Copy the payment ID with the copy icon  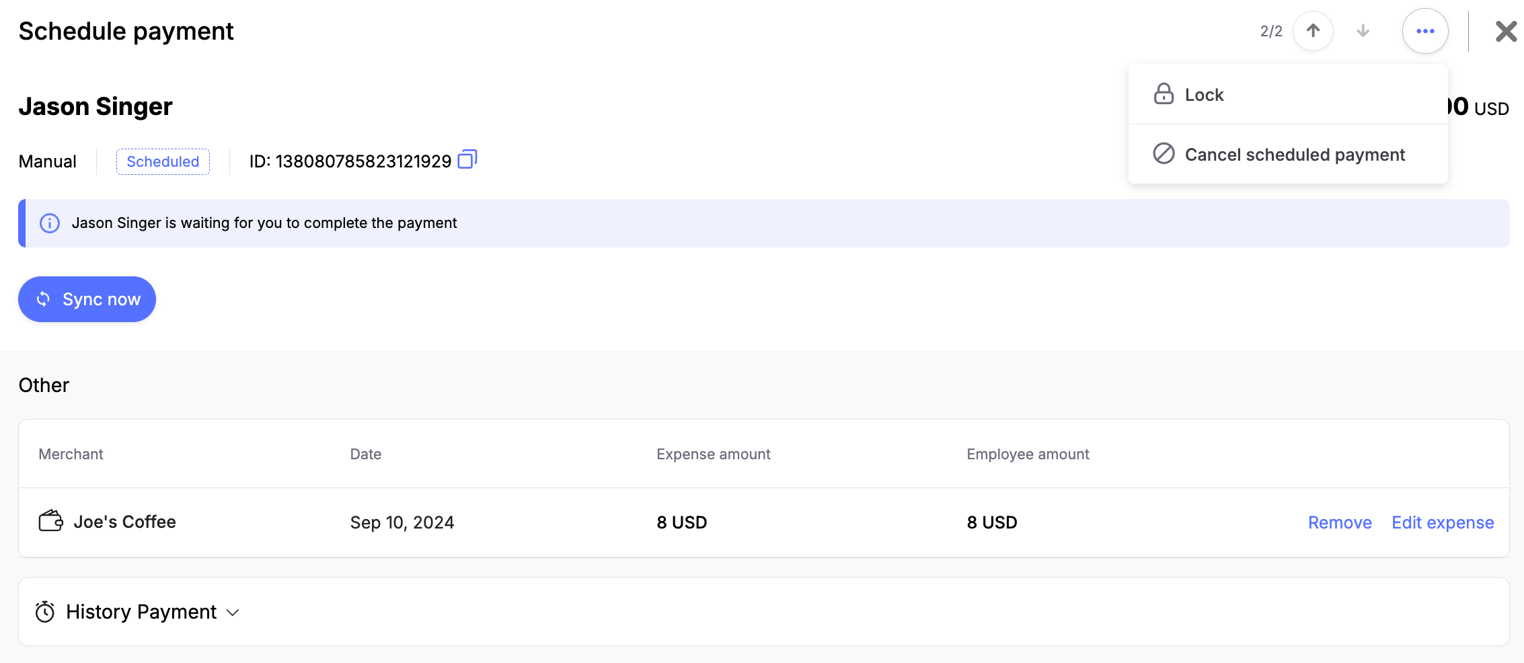(467, 160)
